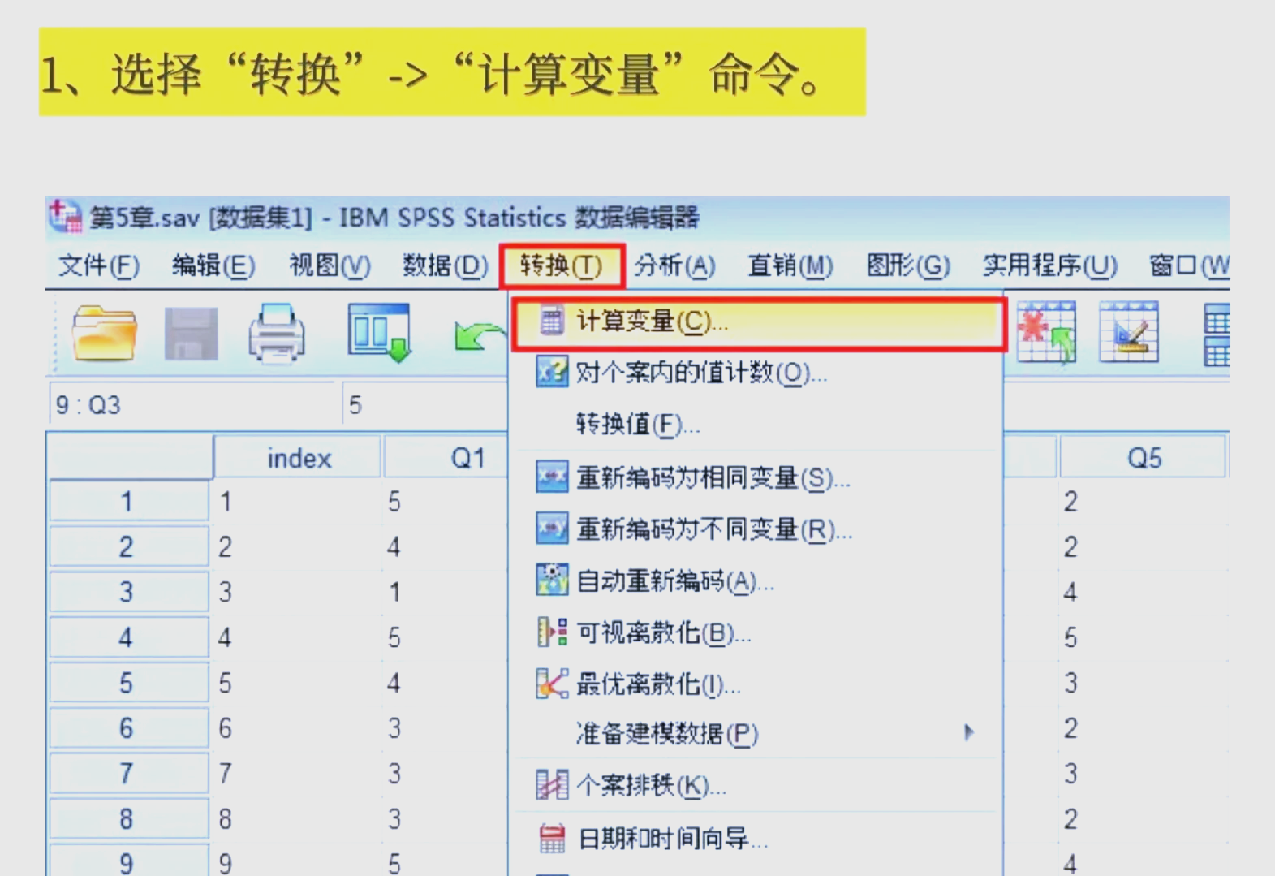The width and height of the screenshot is (1275, 876).
Task: Choose 转换值(F)... from the menu
Action: tap(756, 424)
